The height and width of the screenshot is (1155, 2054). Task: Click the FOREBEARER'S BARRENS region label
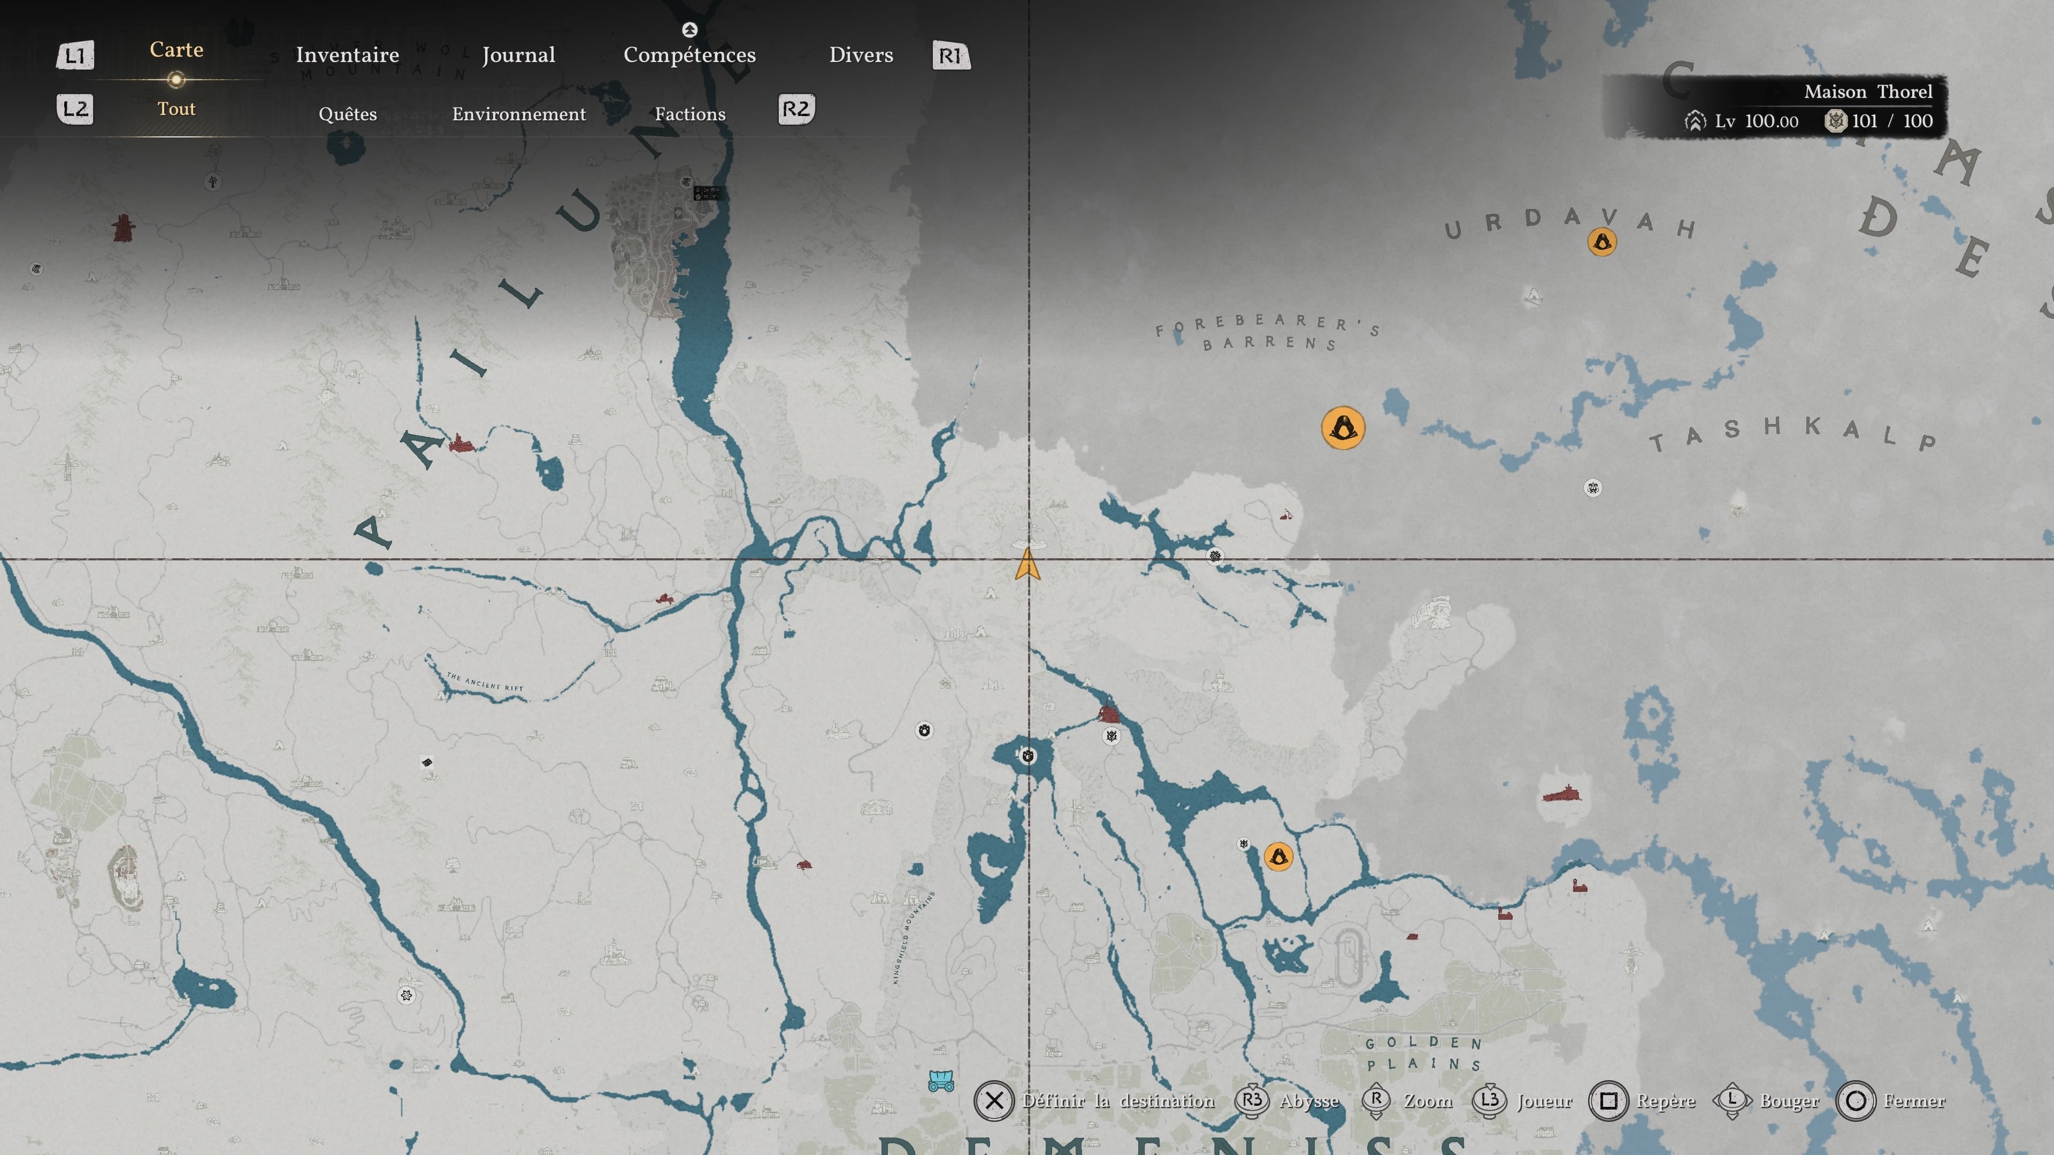(1268, 333)
